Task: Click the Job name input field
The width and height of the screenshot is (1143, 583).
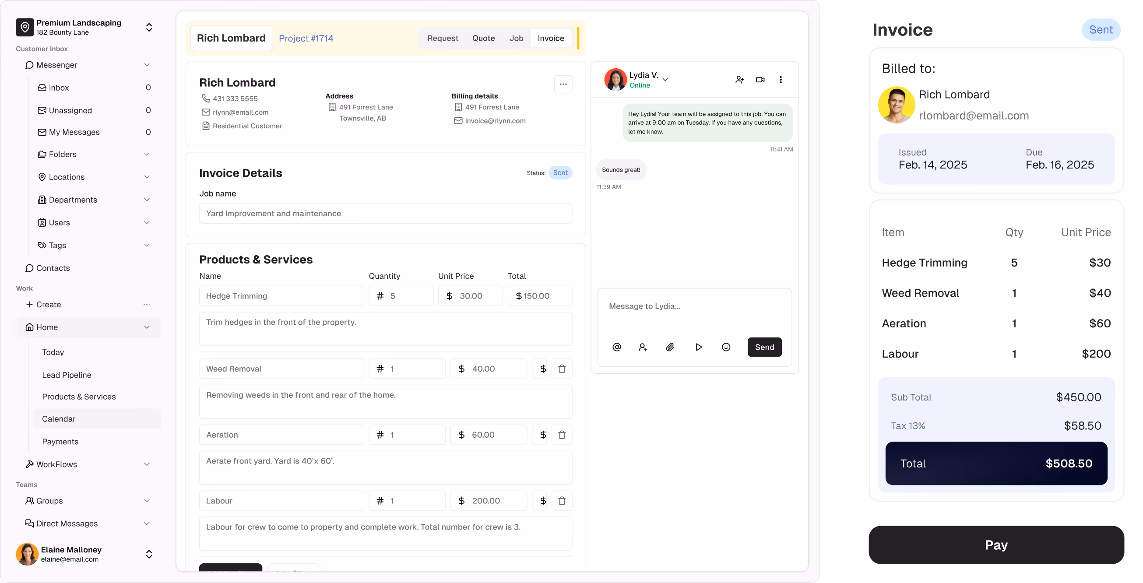Action: pyautogui.click(x=385, y=214)
